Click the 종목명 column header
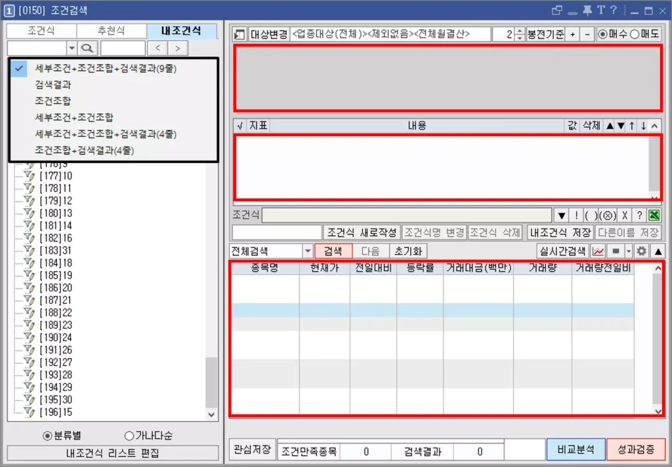Viewport: 672px width, 467px height. tap(265, 268)
